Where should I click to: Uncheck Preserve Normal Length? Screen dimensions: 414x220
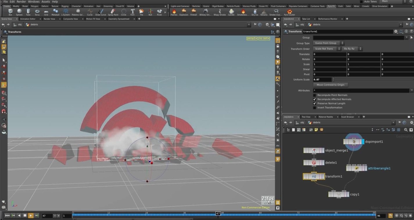click(314, 103)
